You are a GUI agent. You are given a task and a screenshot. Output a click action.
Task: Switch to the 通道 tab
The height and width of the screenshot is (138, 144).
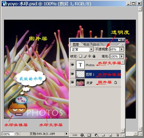point(86,45)
